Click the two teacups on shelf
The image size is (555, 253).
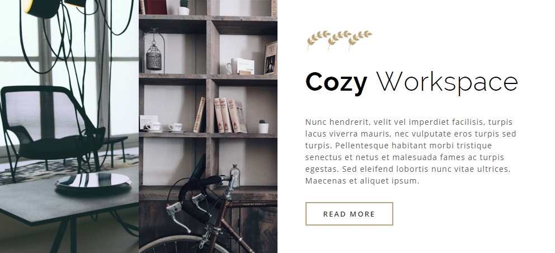click(164, 127)
